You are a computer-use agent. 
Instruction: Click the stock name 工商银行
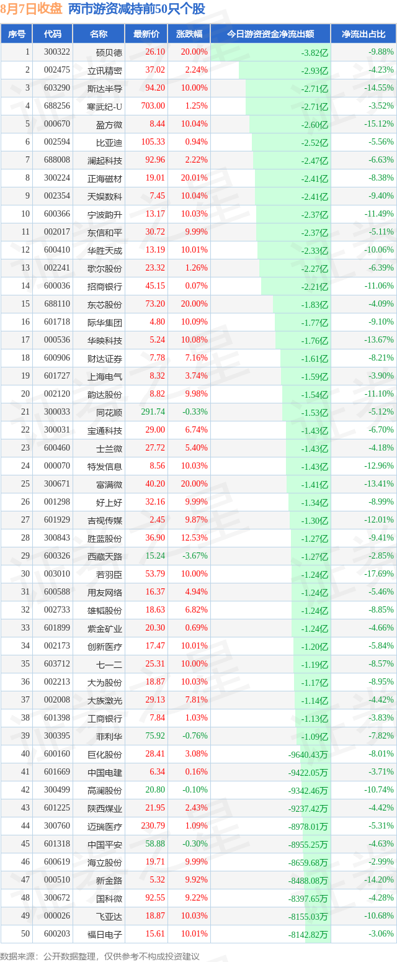[x=105, y=718]
